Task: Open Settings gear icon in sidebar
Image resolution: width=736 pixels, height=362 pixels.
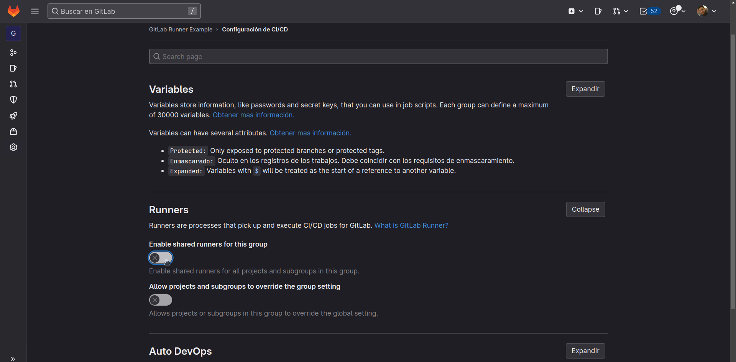Action: pyautogui.click(x=13, y=147)
